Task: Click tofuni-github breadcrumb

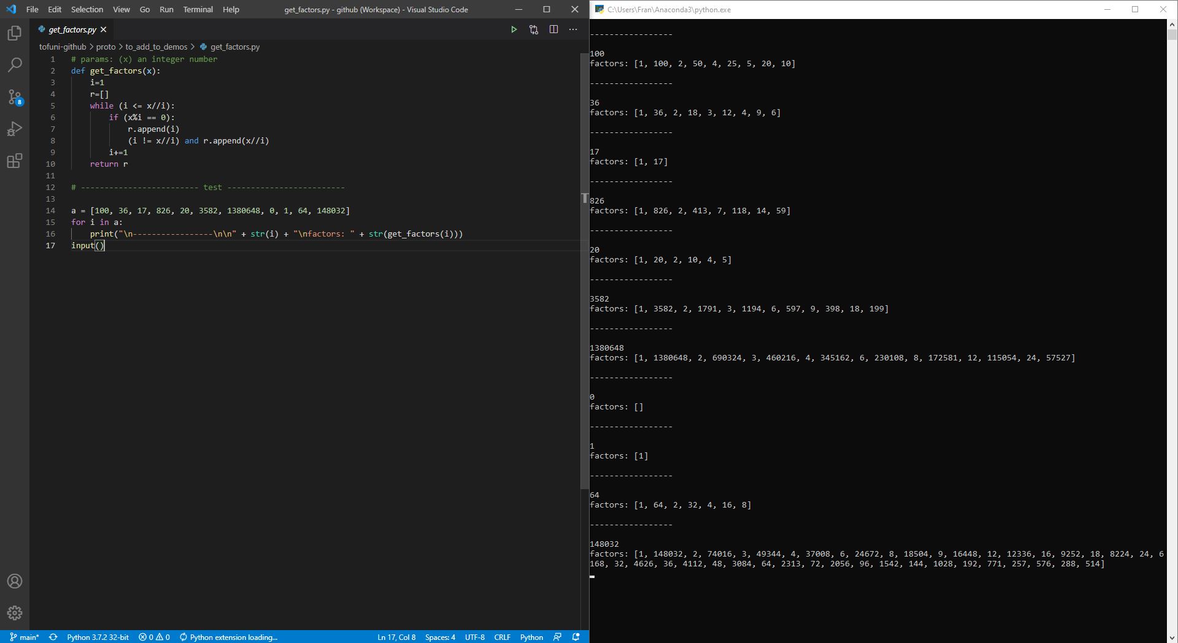Action: pyautogui.click(x=63, y=47)
